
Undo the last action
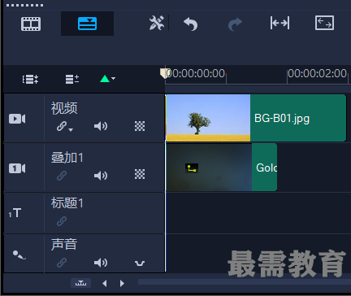click(191, 24)
